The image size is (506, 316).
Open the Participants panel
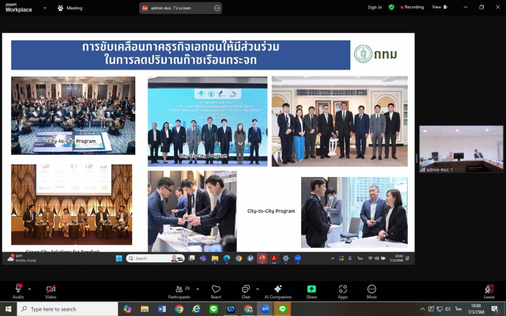(179, 290)
